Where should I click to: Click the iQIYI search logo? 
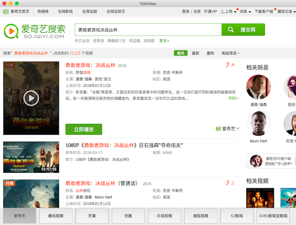35,31
